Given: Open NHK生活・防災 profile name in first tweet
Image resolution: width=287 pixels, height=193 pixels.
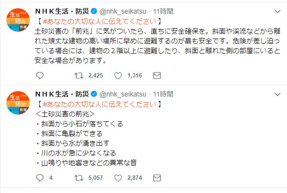Looking at the screenshot, I should click(62, 11).
